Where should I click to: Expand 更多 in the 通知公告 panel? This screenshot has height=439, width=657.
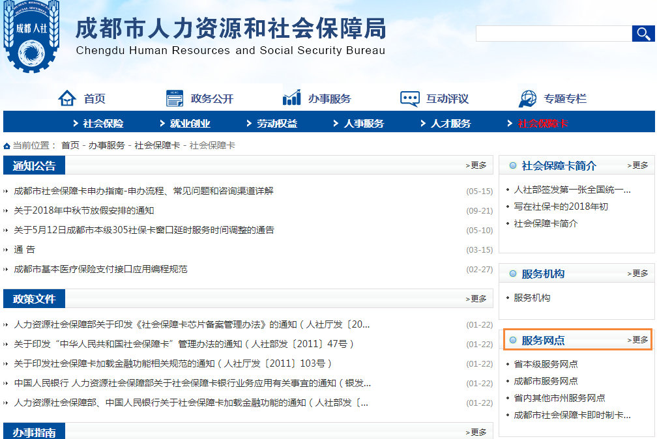pyautogui.click(x=476, y=165)
